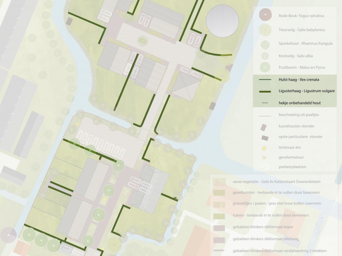Image resolution: width=342 pixels, height=256 pixels.
Task: Select the Treurwilg legend circle icon
Action: (265, 30)
